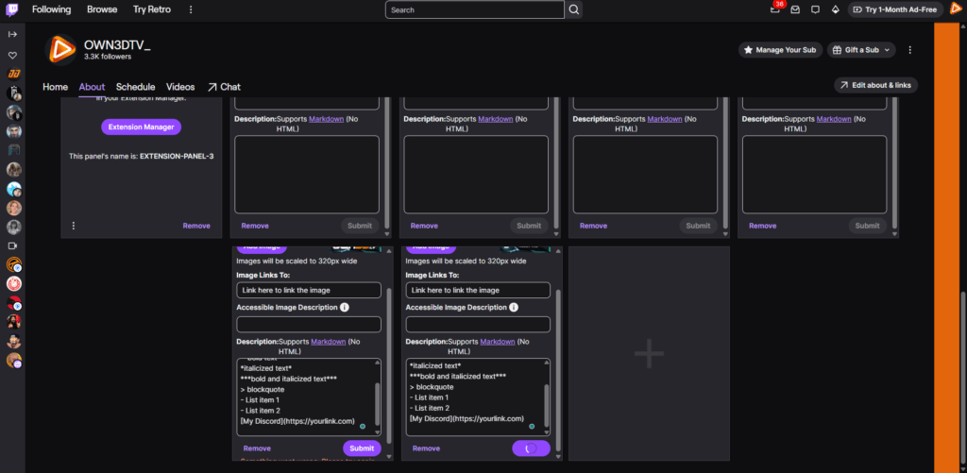Add a new panel with plus tile
Image resolution: width=967 pixels, height=473 pixels.
point(649,354)
